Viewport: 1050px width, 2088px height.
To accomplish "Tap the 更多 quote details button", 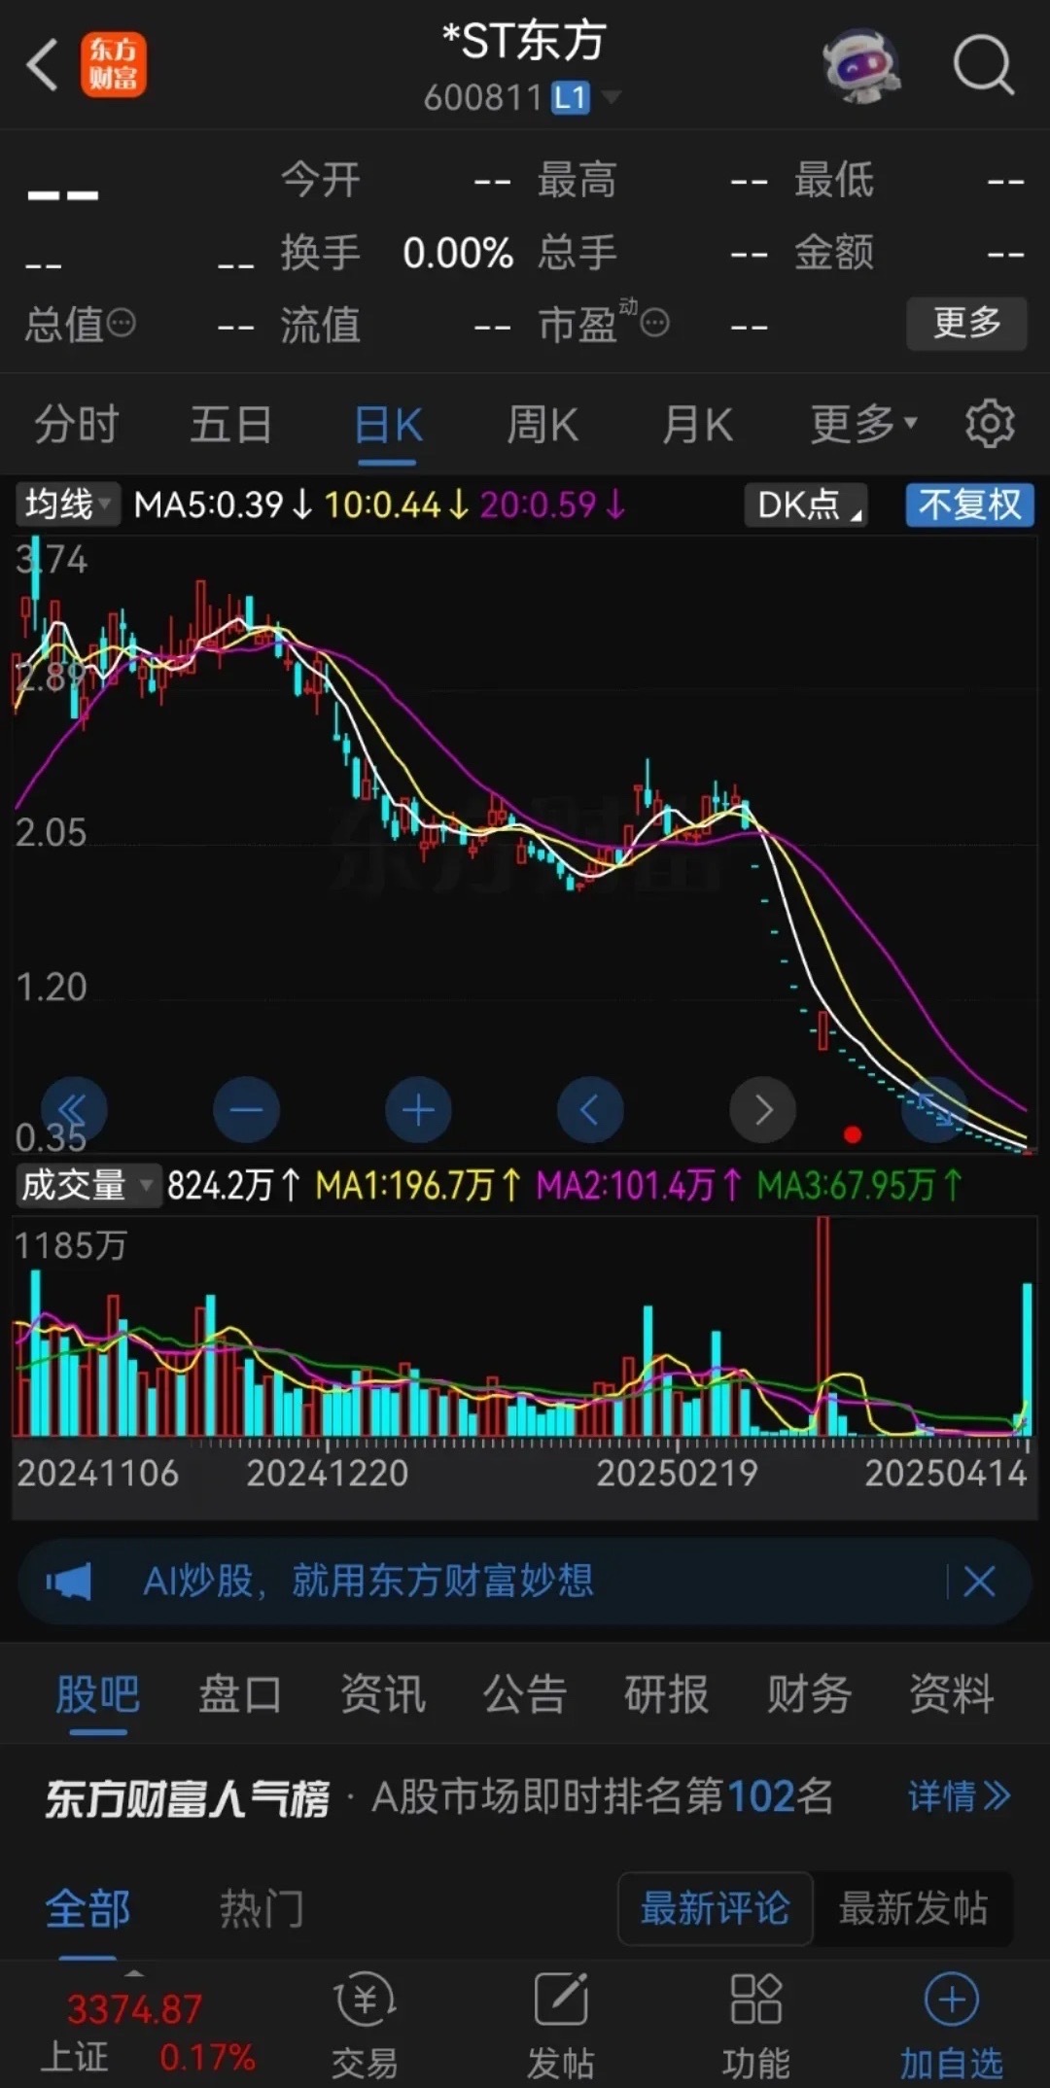I will (966, 323).
